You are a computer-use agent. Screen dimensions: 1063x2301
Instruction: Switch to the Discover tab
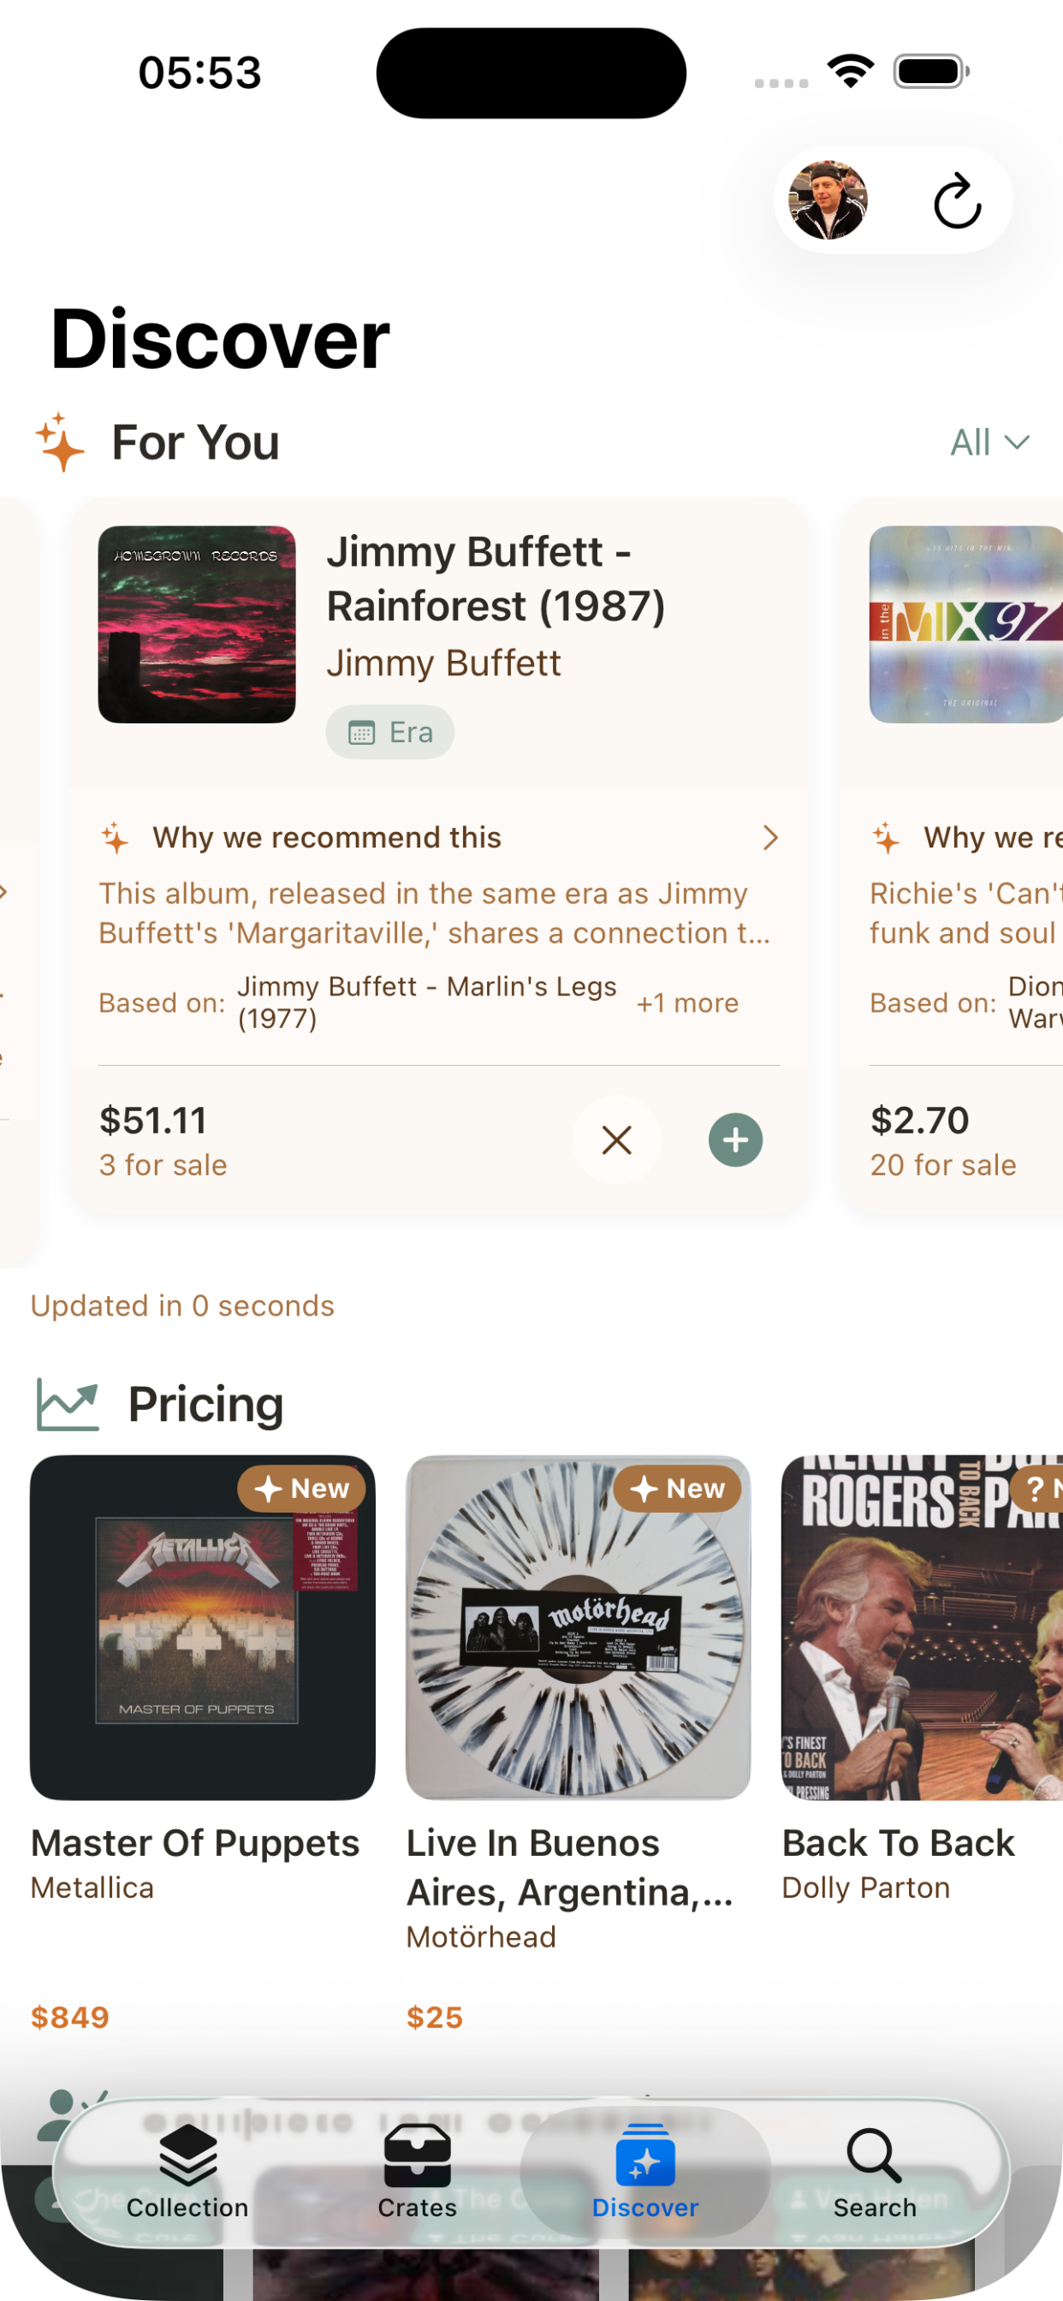[646, 2179]
